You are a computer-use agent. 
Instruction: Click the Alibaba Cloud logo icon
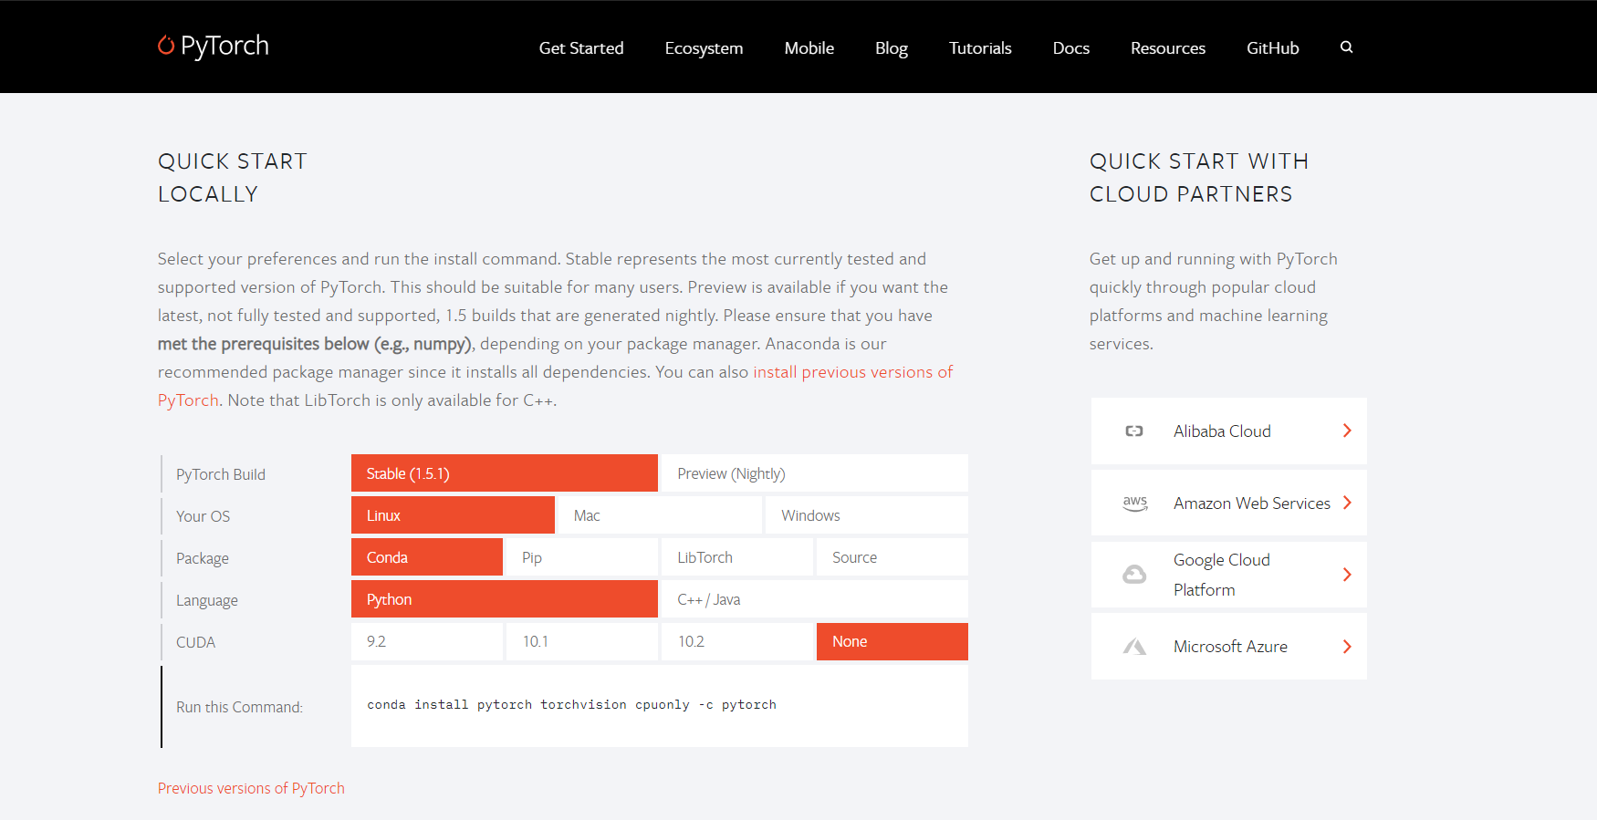pos(1134,431)
